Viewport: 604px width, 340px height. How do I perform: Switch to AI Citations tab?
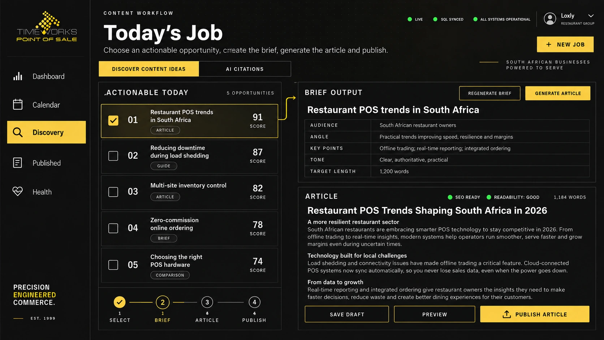click(x=245, y=69)
